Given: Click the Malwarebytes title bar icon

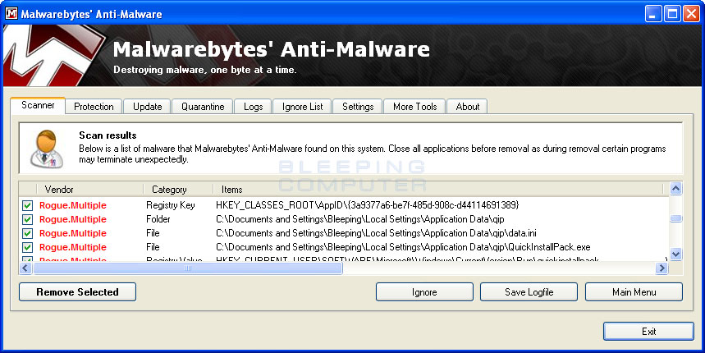Looking at the screenshot, I should click(11, 13).
